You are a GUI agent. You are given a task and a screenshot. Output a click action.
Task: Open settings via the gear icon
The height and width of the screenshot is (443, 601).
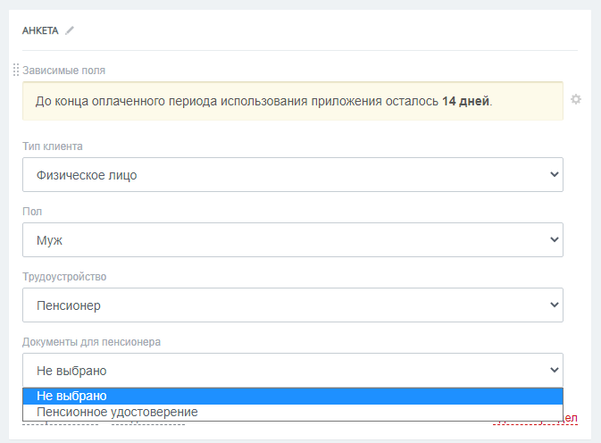click(x=576, y=99)
